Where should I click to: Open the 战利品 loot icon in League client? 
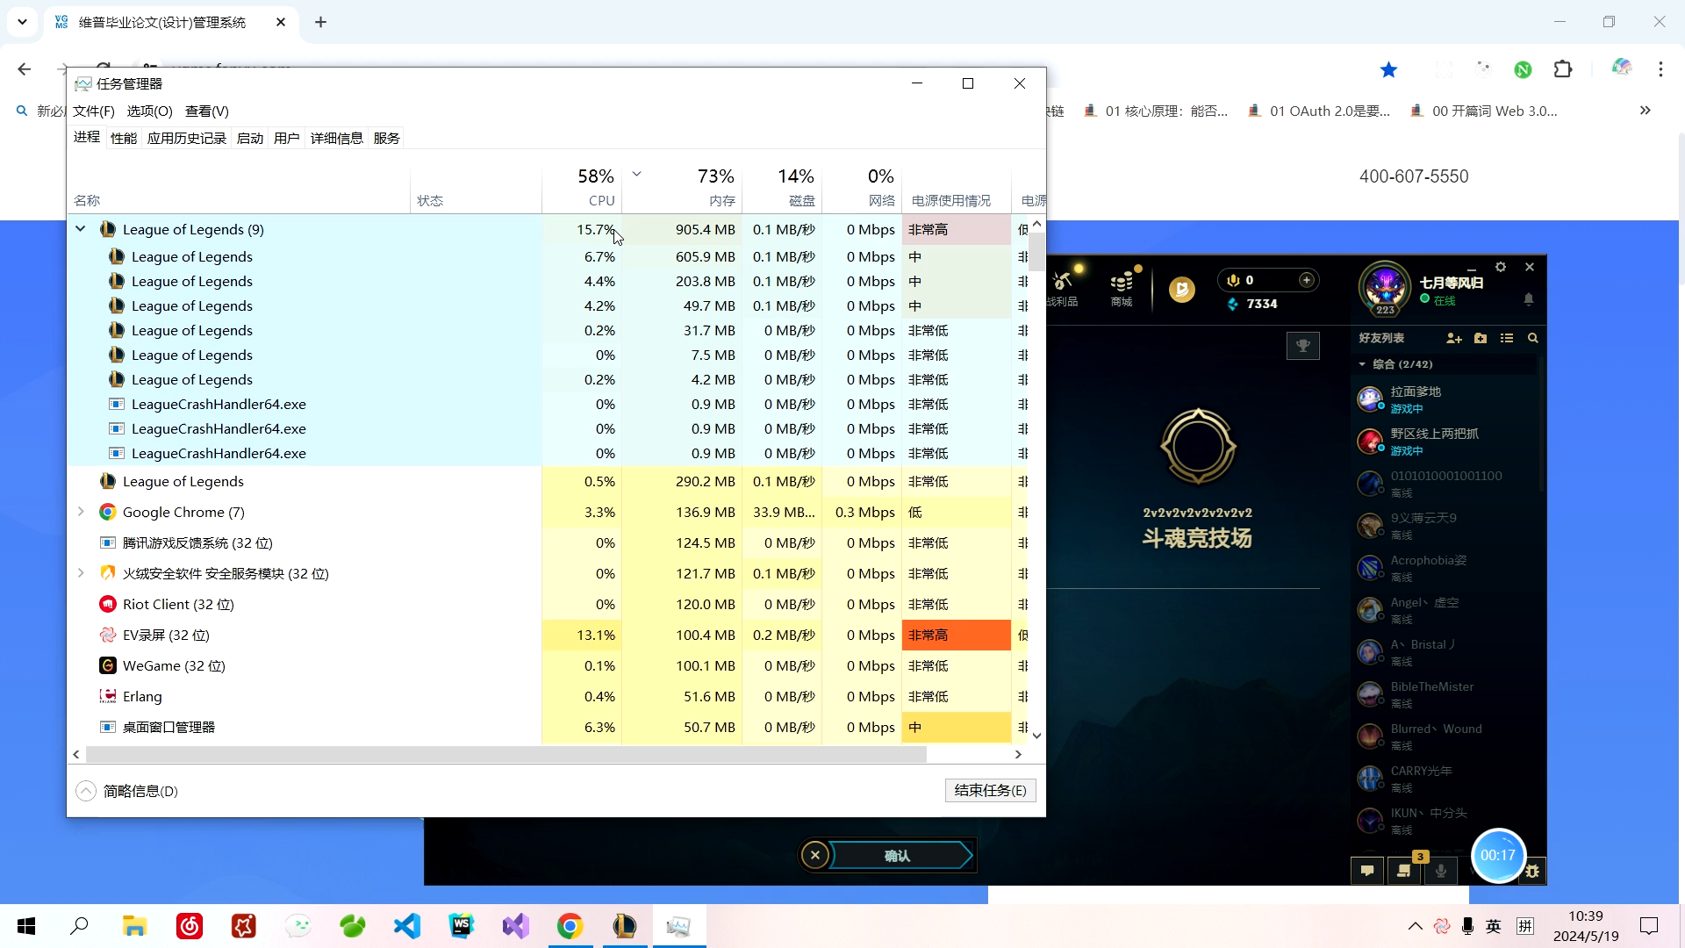(x=1064, y=283)
